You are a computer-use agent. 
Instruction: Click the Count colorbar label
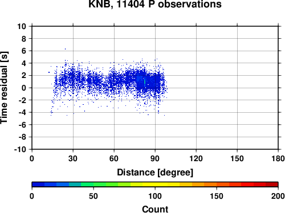click(155, 209)
